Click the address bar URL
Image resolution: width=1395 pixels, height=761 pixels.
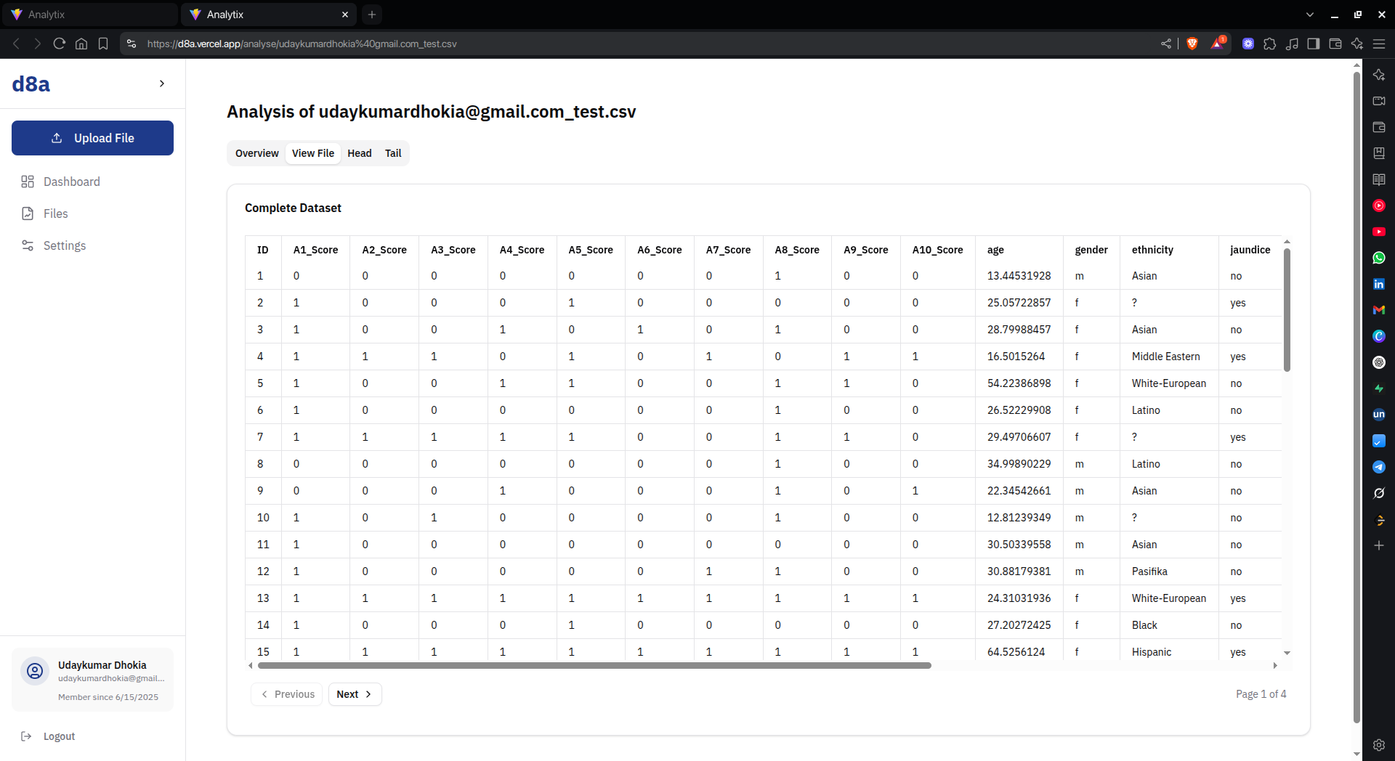(x=302, y=44)
